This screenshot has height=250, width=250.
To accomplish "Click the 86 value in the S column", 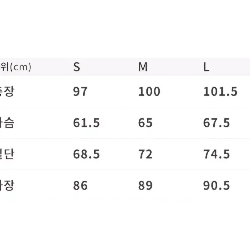I will pyautogui.click(x=80, y=186).
